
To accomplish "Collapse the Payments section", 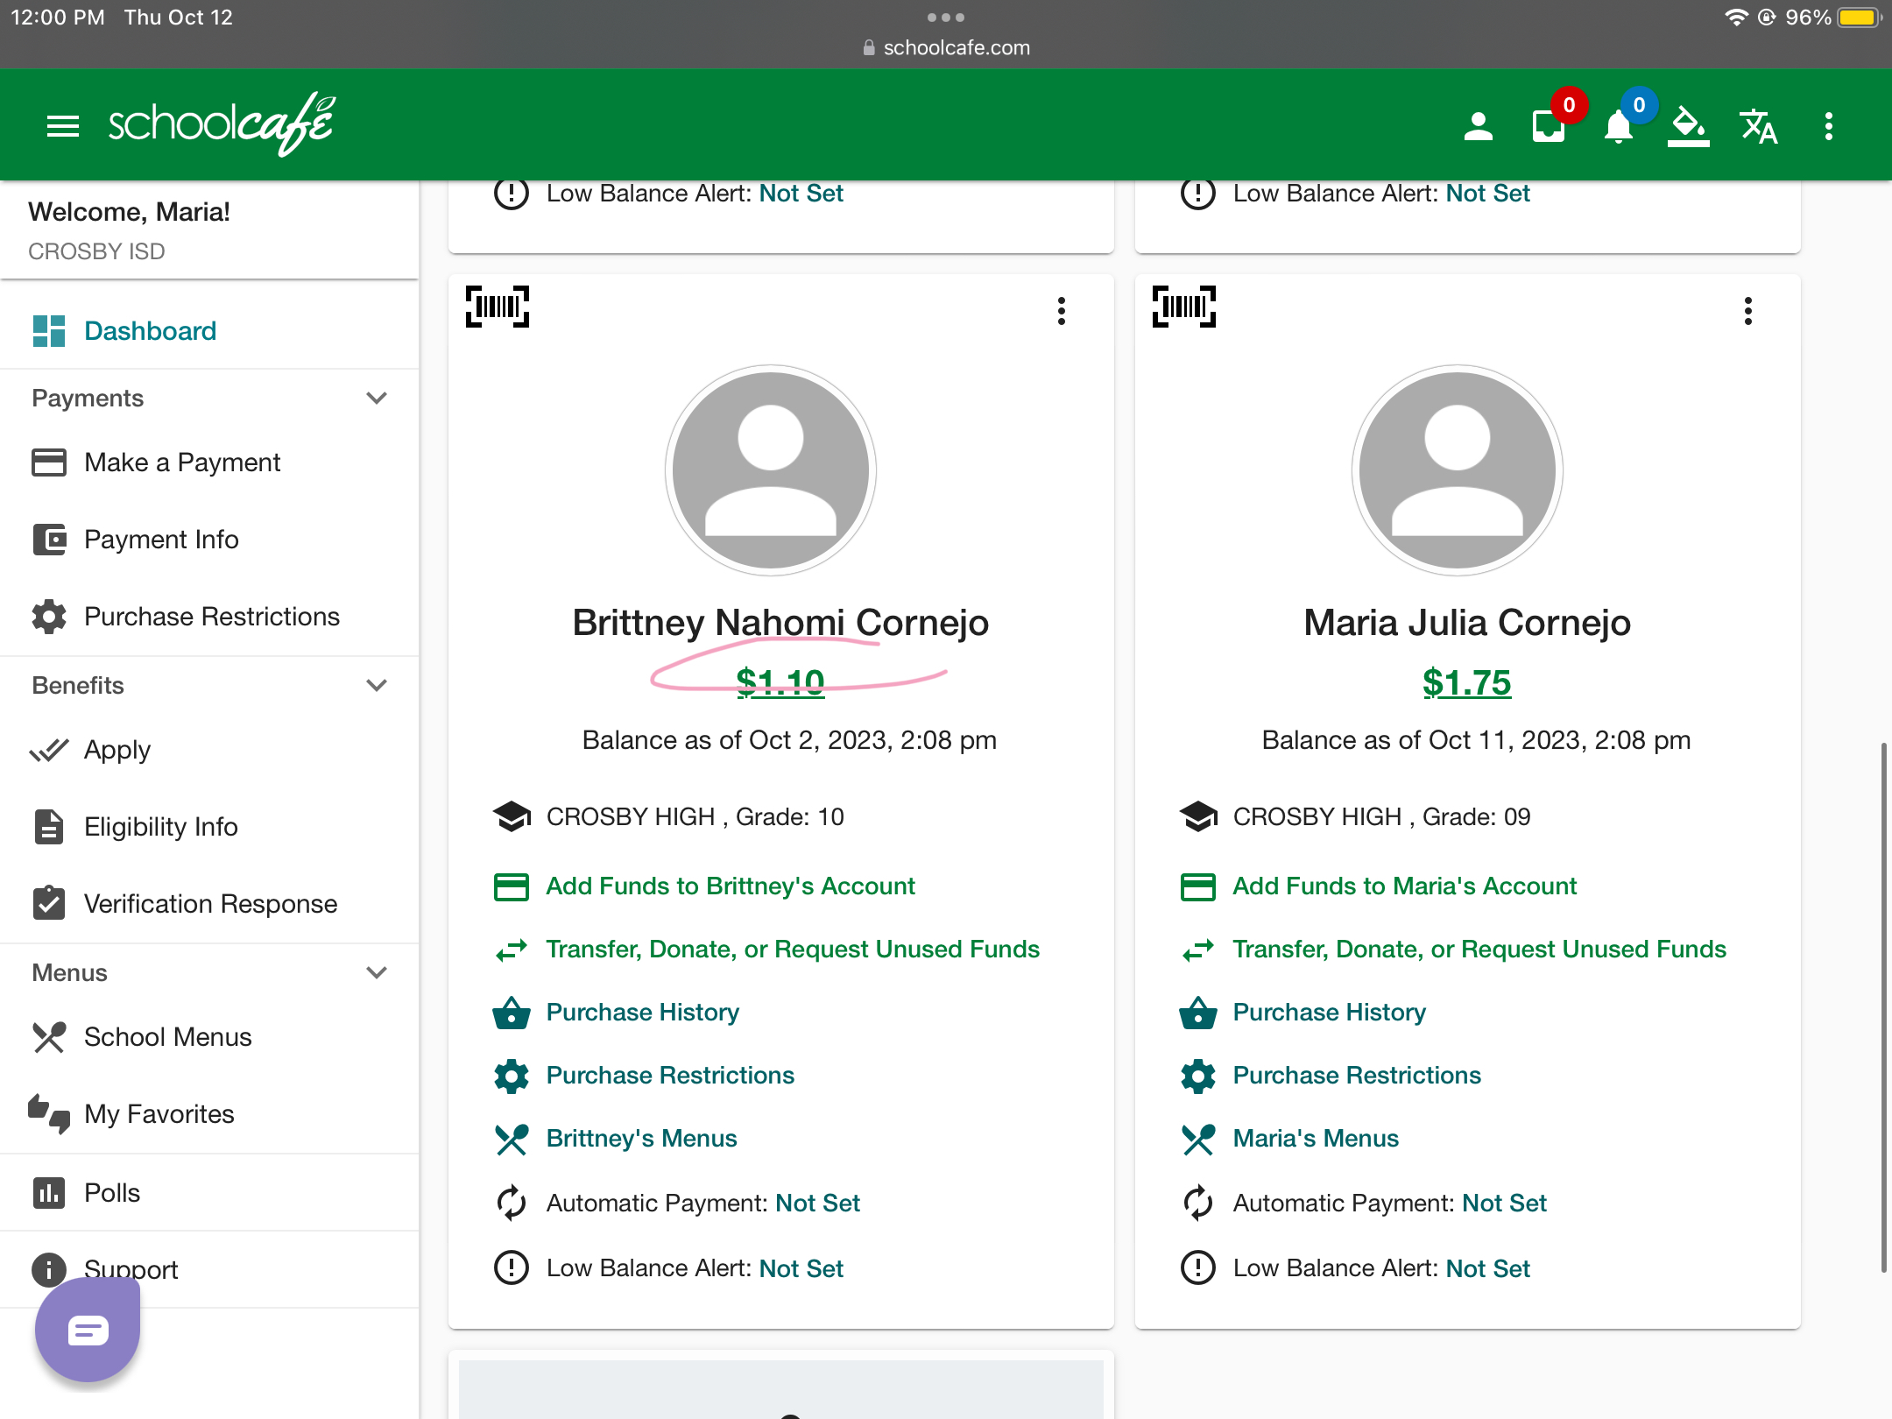I will click(x=377, y=399).
